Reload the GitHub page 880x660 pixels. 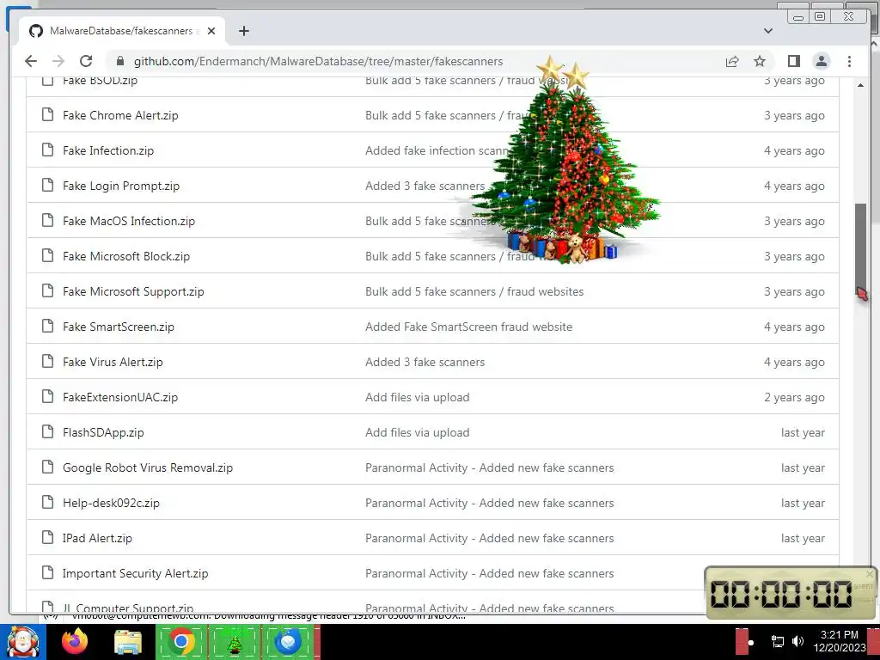(86, 61)
